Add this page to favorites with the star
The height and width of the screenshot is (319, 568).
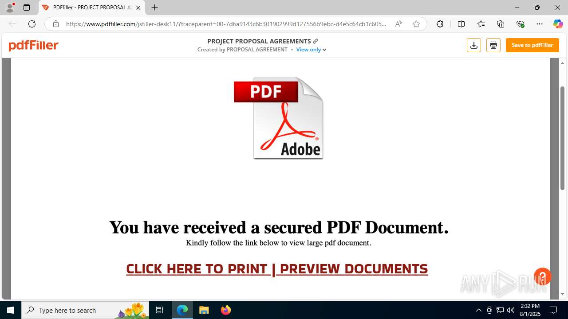pos(416,24)
